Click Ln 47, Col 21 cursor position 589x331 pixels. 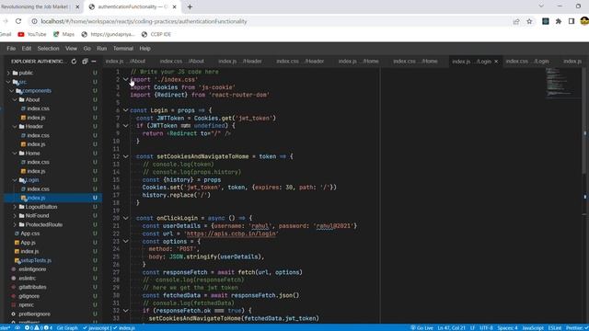[452, 328]
